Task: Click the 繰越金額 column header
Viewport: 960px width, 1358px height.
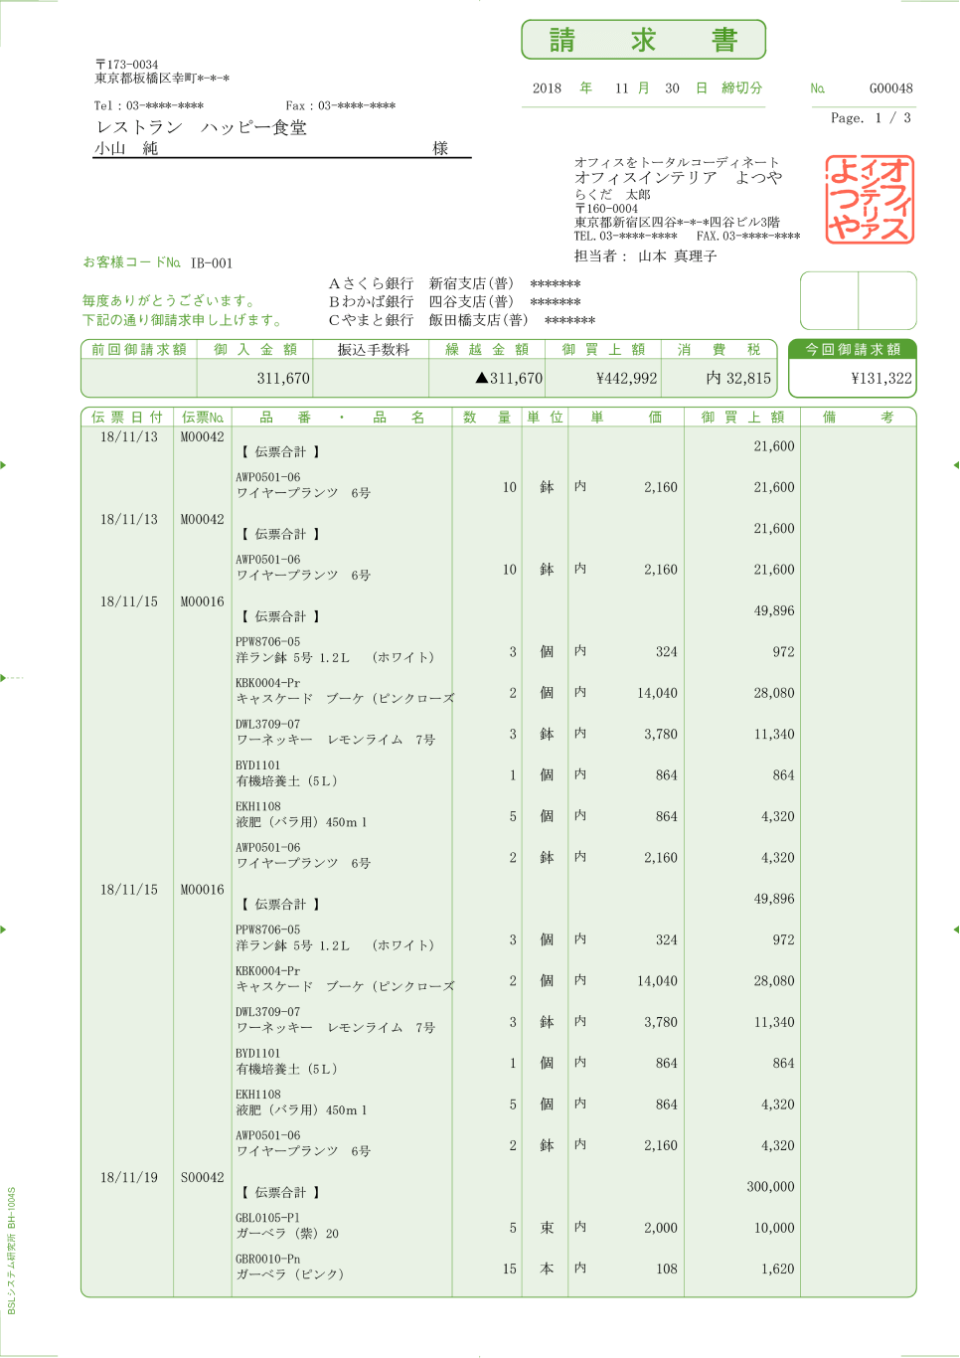Action: 487,350
